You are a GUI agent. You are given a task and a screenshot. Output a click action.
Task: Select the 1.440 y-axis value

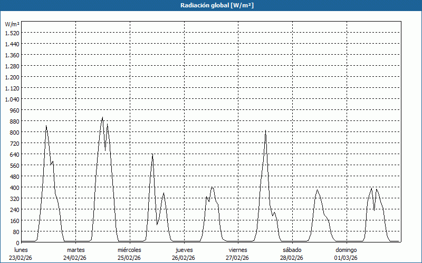click(x=12, y=44)
